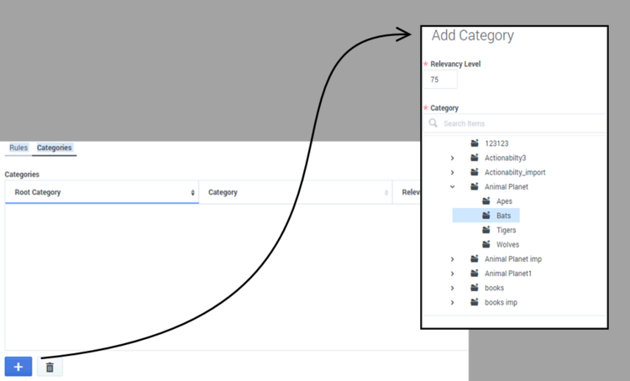The width and height of the screenshot is (630, 381).
Task: Click the search magnifier icon
Action: click(433, 123)
